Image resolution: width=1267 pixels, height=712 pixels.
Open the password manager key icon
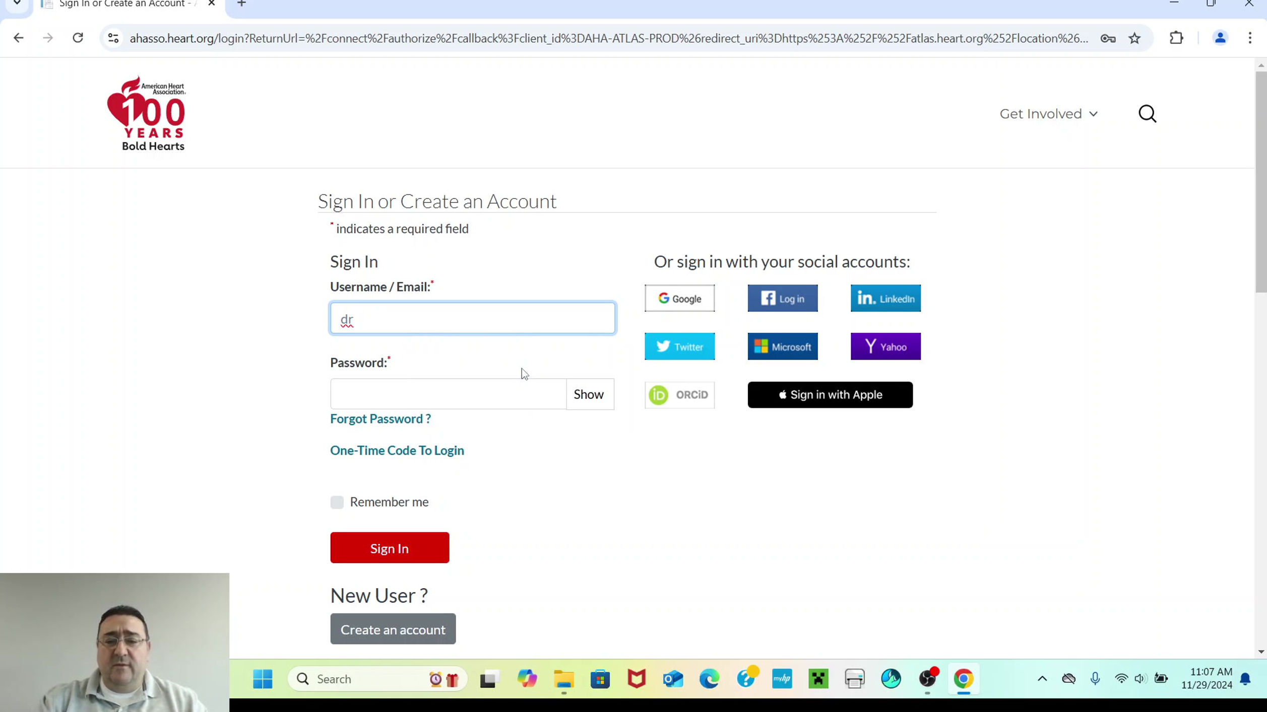click(x=1108, y=38)
